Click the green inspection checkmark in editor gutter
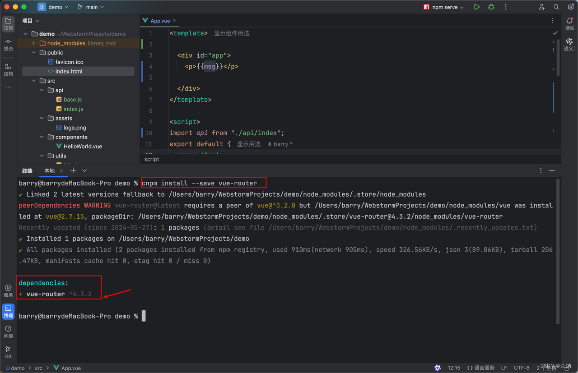Image resolution: width=578 pixels, height=373 pixels. pyautogui.click(x=555, y=33)
